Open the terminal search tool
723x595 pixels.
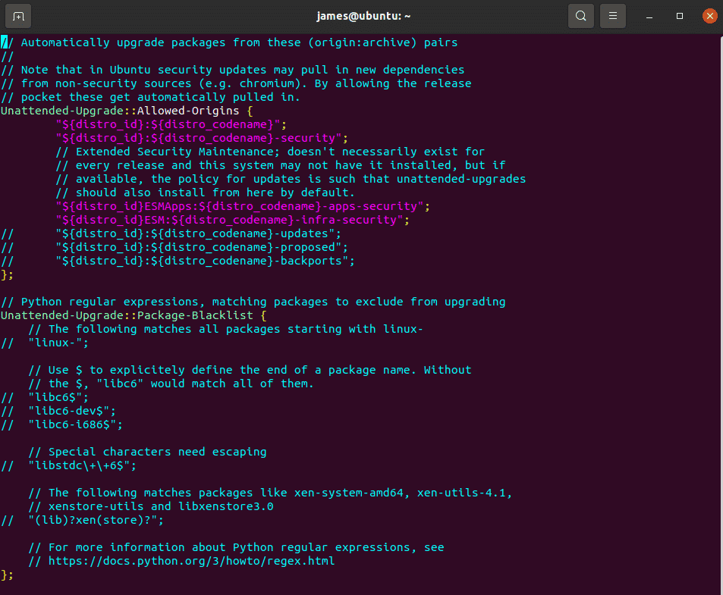click(x=580, y=16)
